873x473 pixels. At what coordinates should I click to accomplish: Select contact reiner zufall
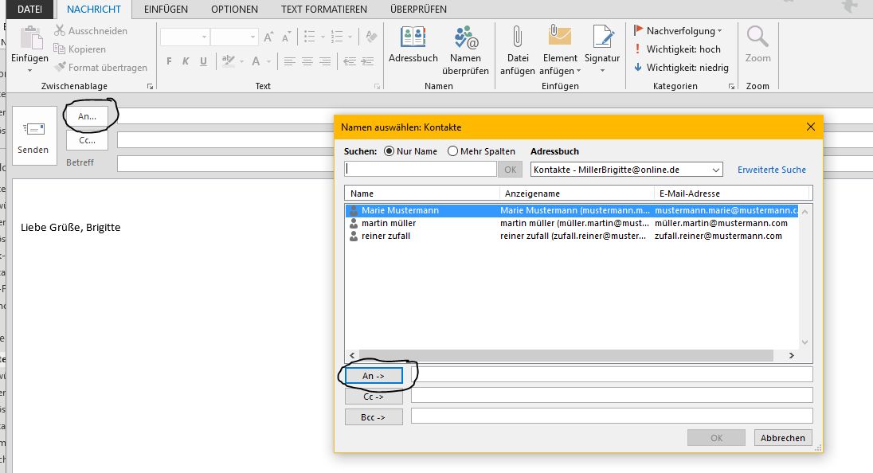[572, 236]
